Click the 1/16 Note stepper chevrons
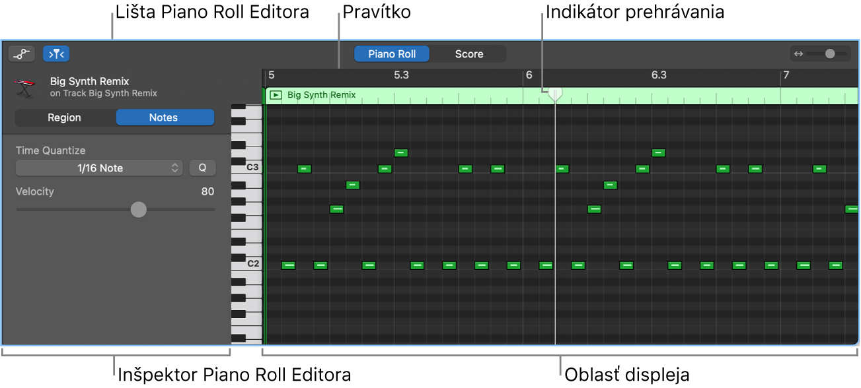The height and width of the screenshot is (388, 861). coord(174,168)
